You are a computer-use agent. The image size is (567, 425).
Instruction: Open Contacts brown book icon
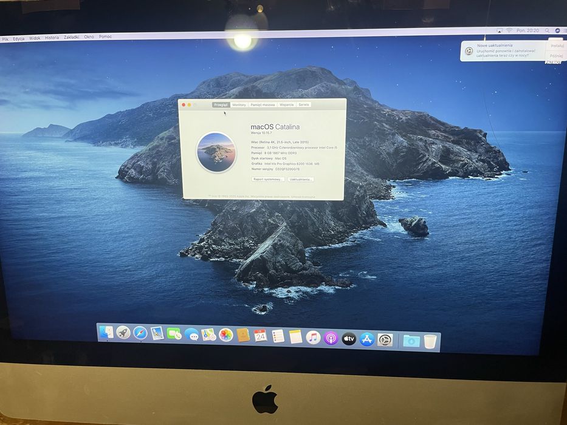[243, 335]
